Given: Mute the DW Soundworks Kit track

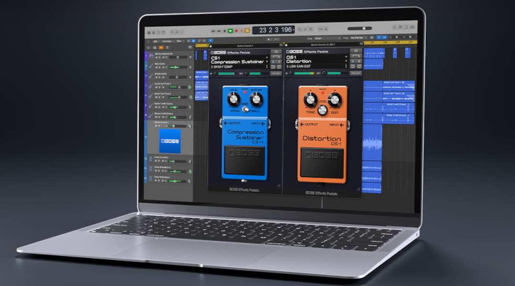Looking at the screenshot, I should pos(157,58).
